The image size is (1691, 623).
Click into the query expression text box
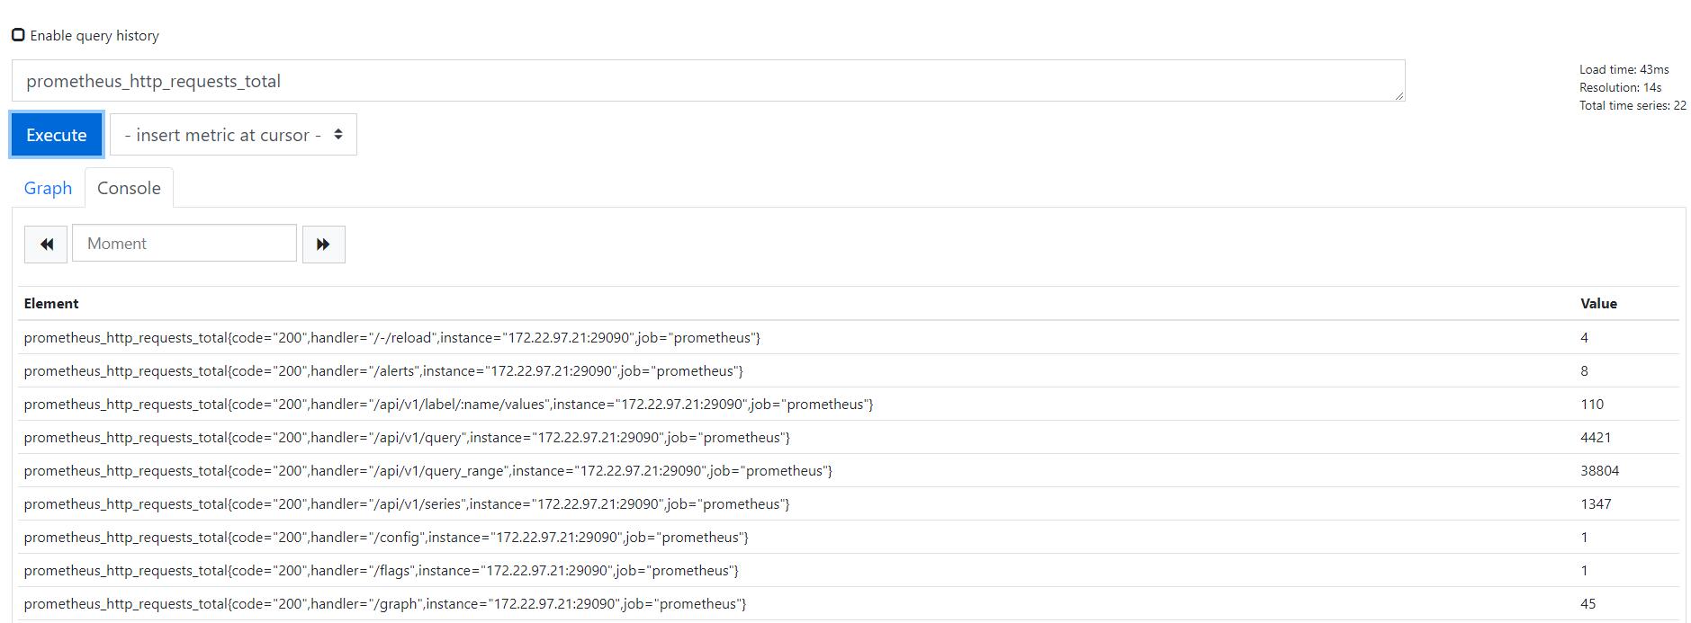pyautogui.click(x=707, y=81)
